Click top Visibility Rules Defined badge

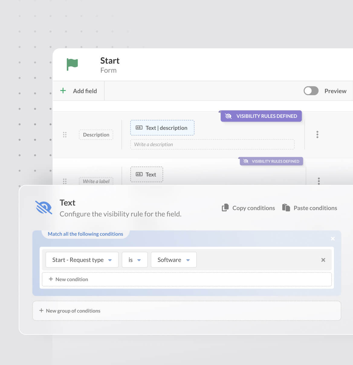coord(261,116)
